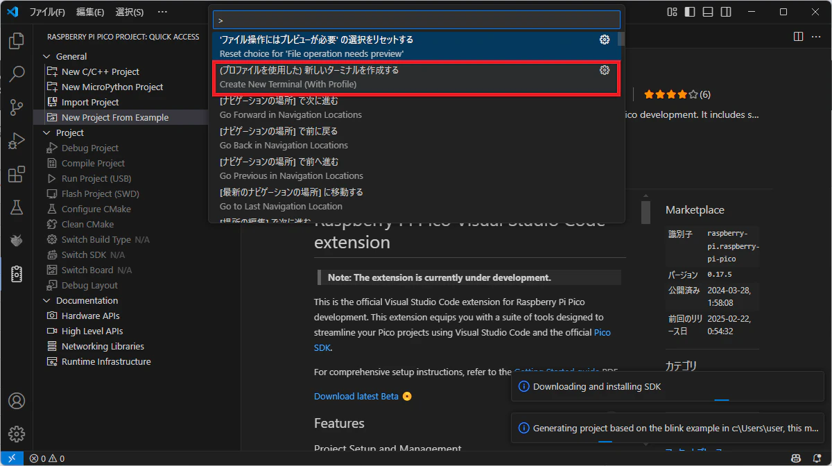Select Go to Last Navigation Location
832x466 pixels.
click(x=414, y=199)
